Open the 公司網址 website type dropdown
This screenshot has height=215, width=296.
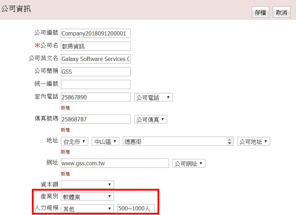(x=189, y=163)
